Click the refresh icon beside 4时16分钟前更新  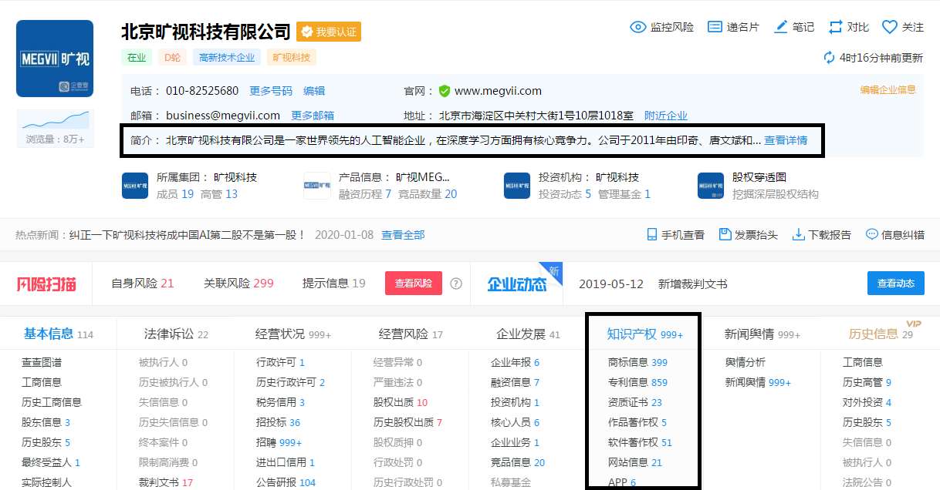point(830,58)
